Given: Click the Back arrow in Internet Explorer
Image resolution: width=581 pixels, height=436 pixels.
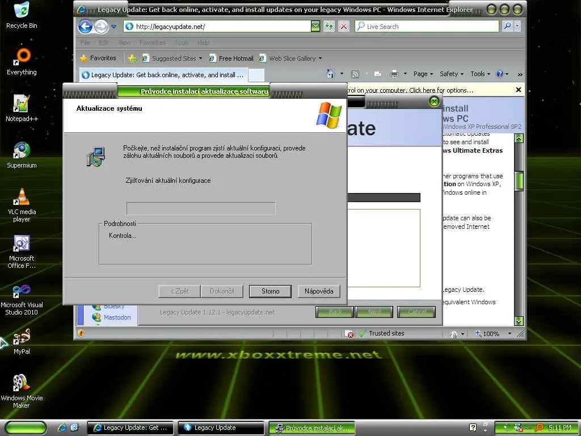Looking at the screenshot, I should pyautogui.click(x=85, y=26).
